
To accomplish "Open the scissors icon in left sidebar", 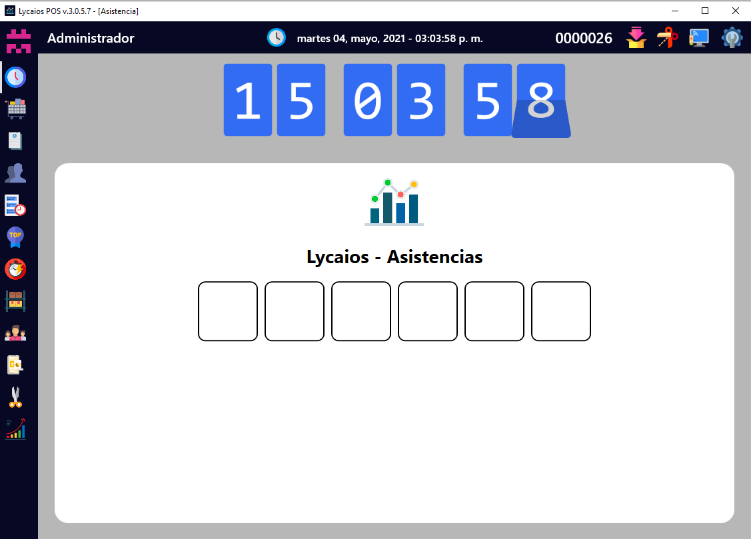I will click(15, 397).
